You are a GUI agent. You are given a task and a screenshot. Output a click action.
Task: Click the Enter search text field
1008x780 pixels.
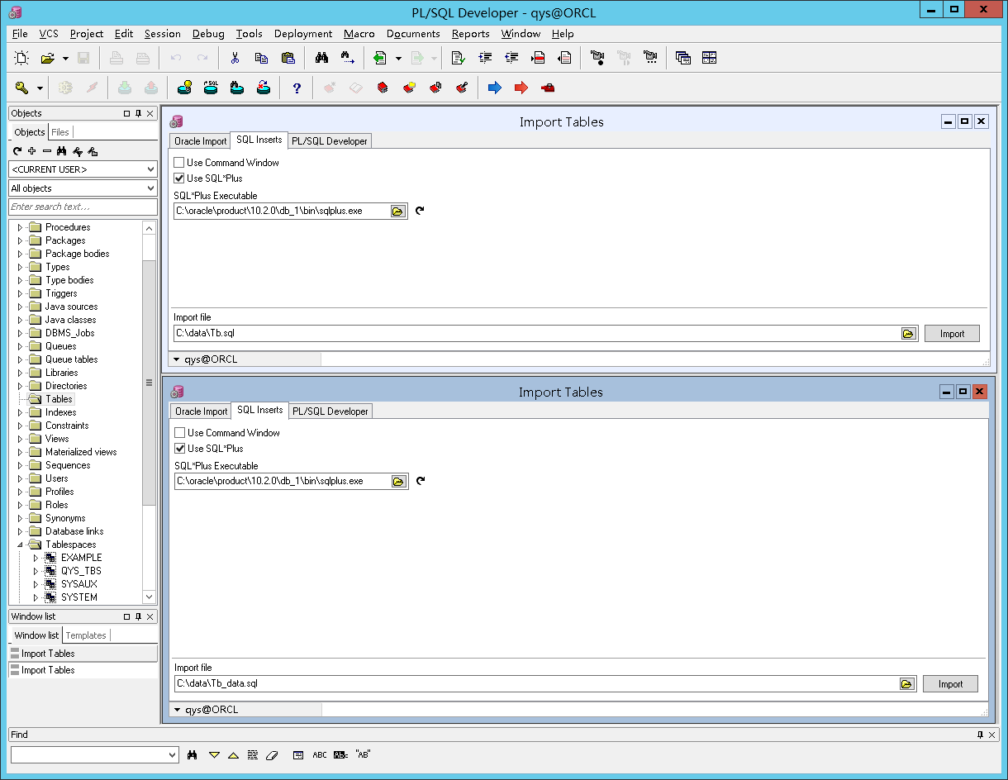(83, 207)
